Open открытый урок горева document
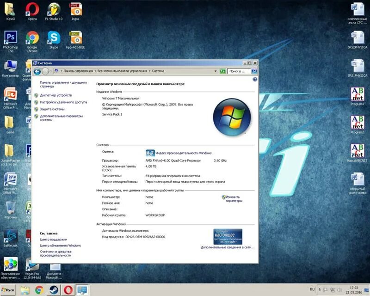This screenshot has width=370, height=296. (x=357, y=183)
